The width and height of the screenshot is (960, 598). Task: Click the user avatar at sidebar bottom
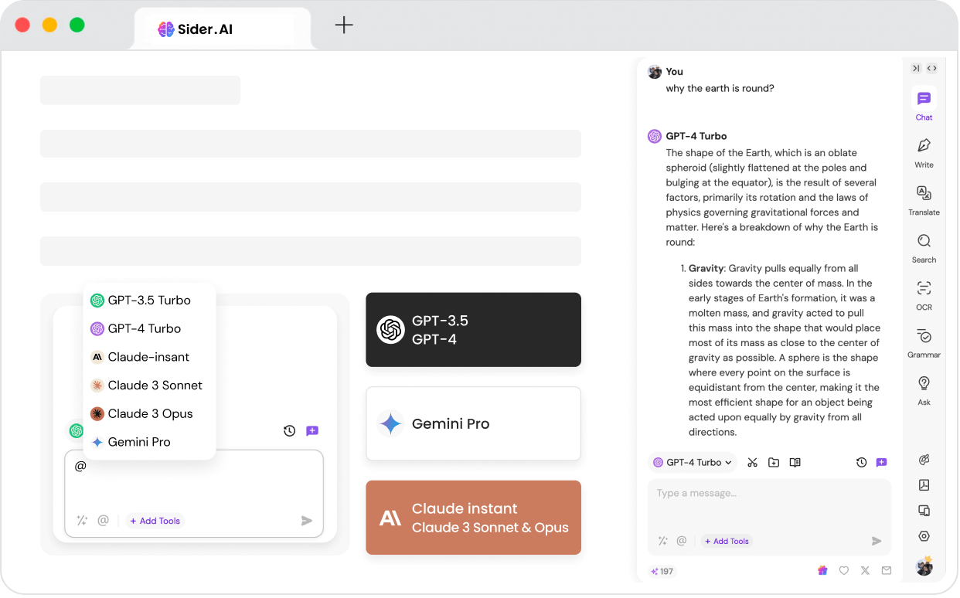924,566
